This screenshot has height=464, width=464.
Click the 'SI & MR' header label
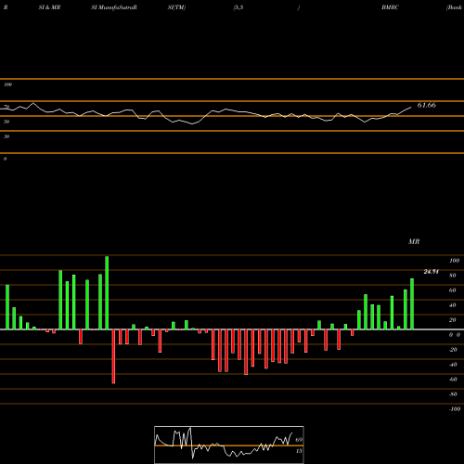coord(49,7)
